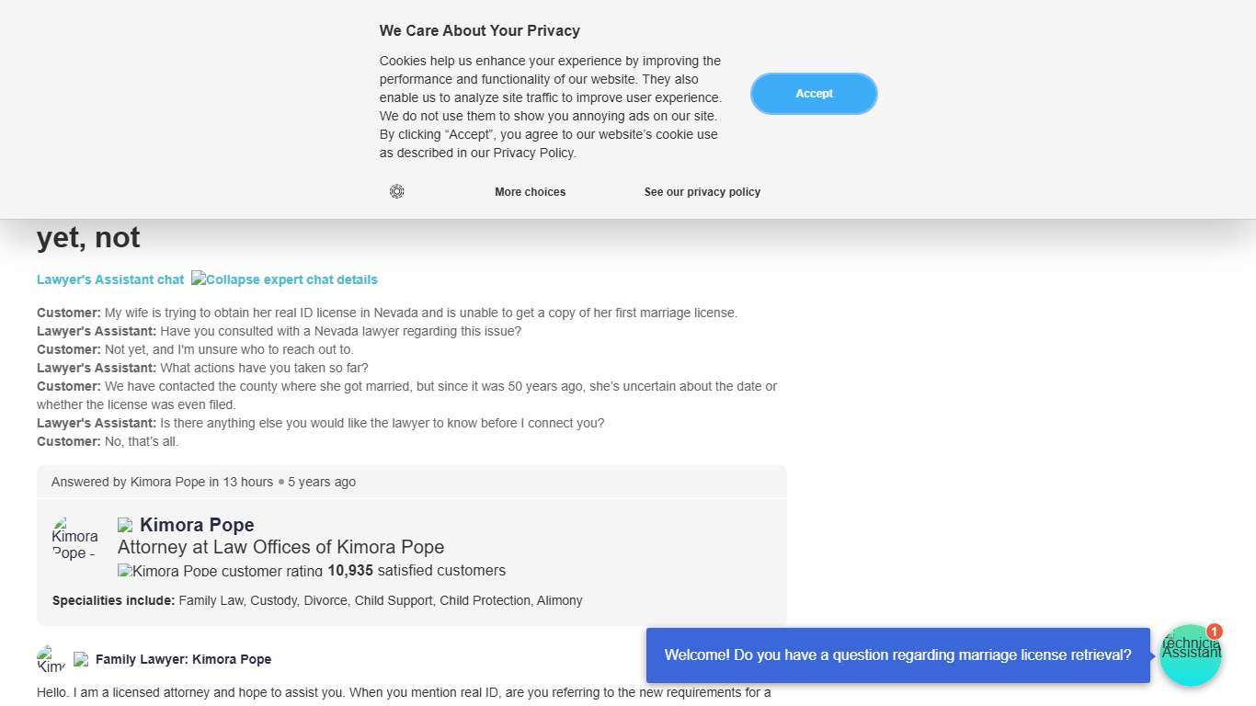Select More choices in cookie banner

pos(530,192)
